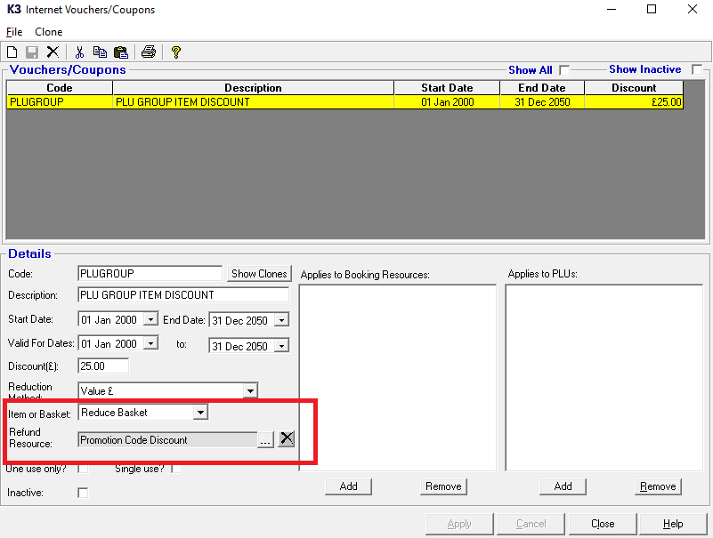The width and height of the screenshot is (713, 538).
Task: Click the 31 Dec 2050 table cell
Action: (542, 101)
